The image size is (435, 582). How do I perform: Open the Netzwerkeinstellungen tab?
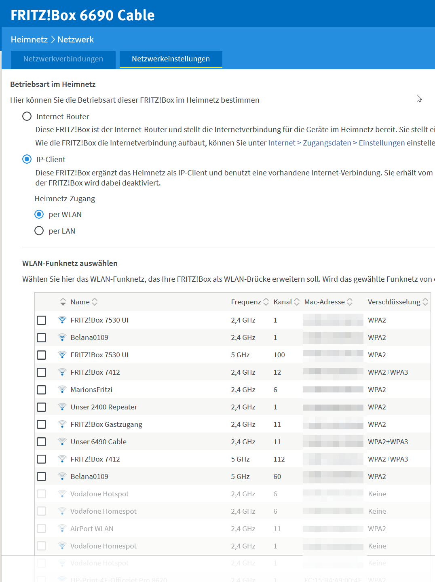tap(171, 59)
